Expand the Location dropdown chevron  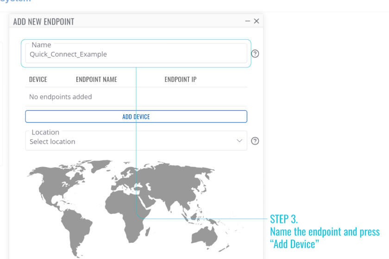[x=239, y=141]
